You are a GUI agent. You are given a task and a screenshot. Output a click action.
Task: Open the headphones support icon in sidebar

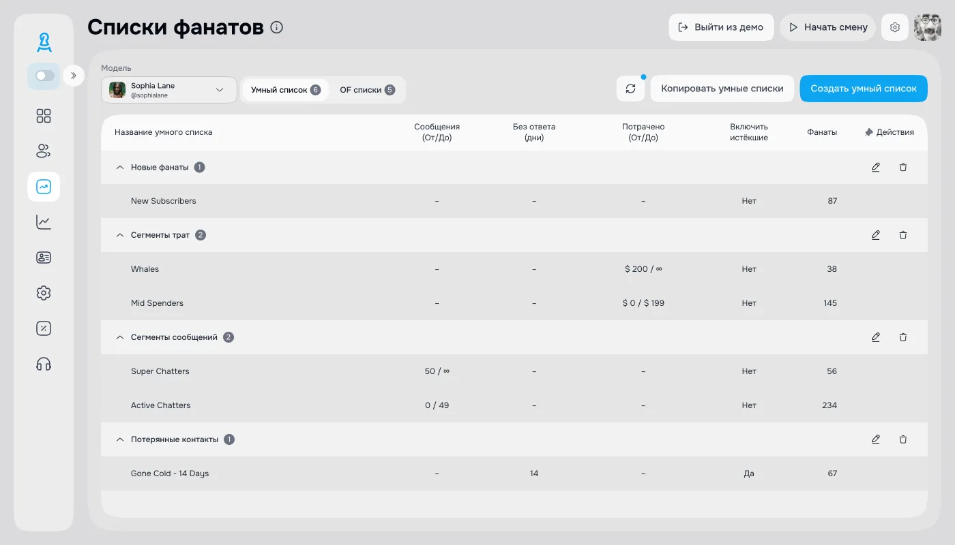coord(44,364)
